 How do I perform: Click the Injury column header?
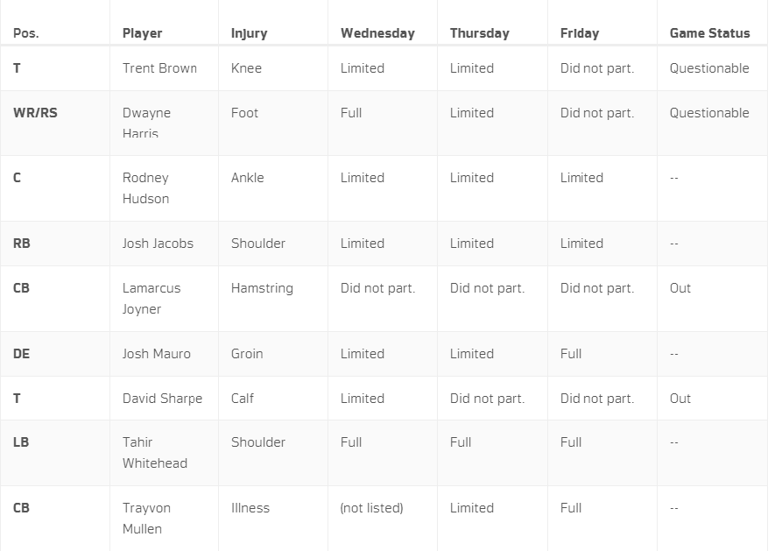(249, 33)
